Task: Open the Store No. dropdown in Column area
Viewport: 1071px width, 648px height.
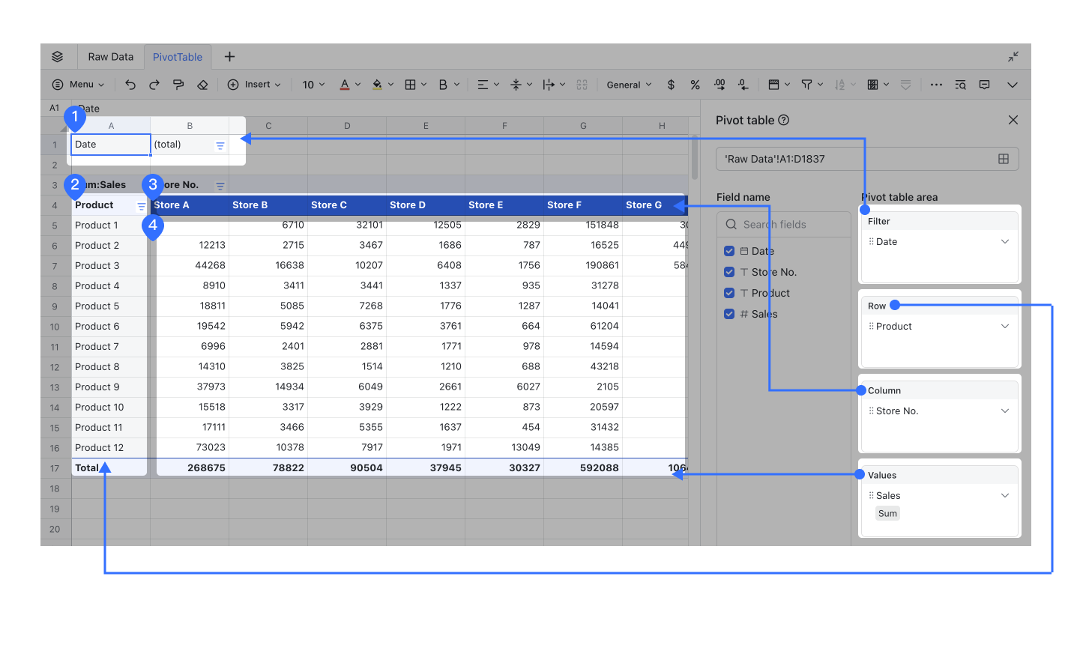Action: tap(1004, 411)
